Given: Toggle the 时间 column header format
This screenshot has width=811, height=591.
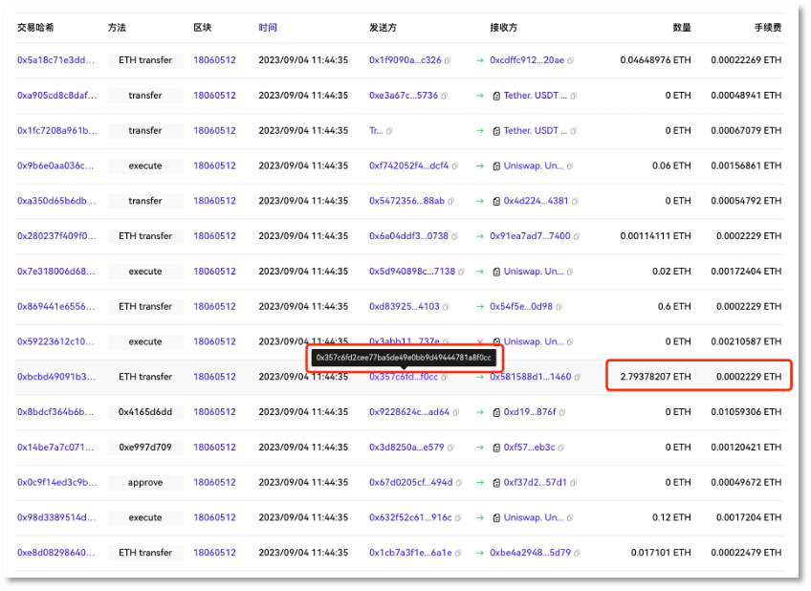Looking at the screenshot, I should tap(268, 28).
